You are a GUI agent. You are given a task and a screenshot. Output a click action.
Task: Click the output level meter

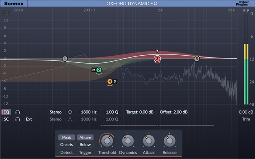(246, 59)
